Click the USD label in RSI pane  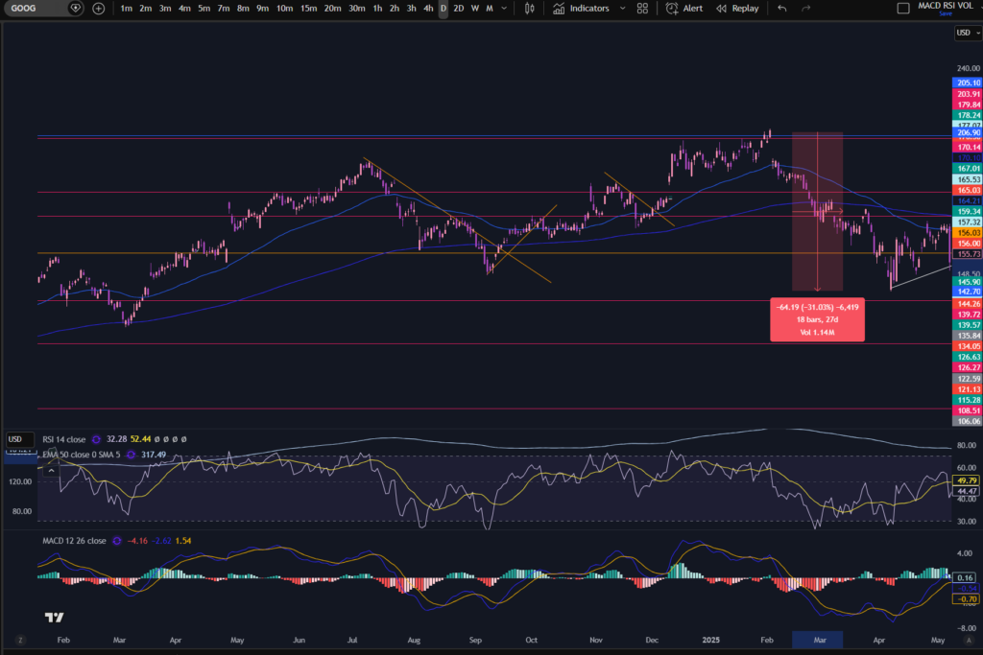click(x=15, y=439)
